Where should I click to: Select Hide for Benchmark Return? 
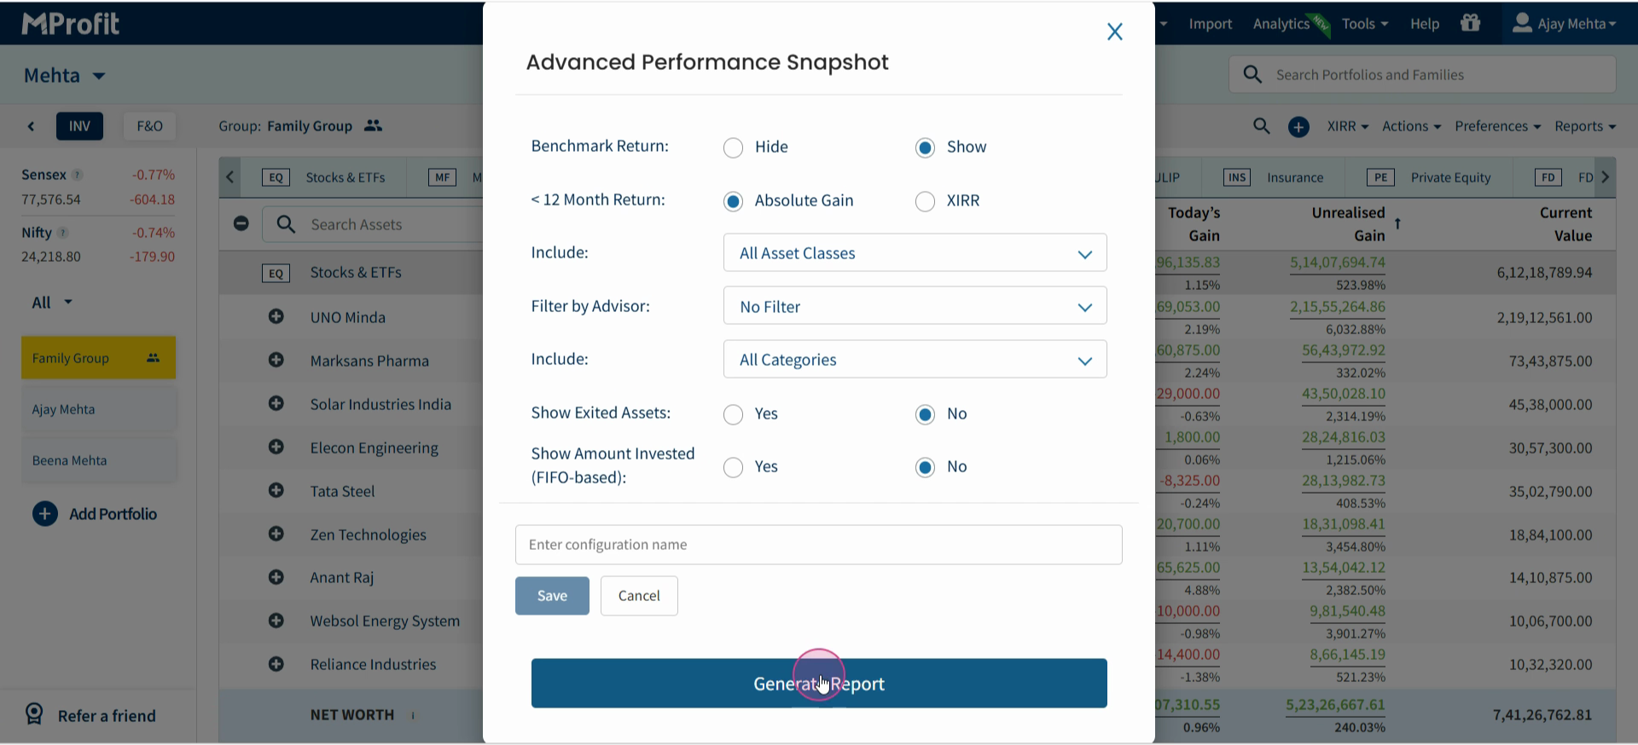[x=733, y=147]
